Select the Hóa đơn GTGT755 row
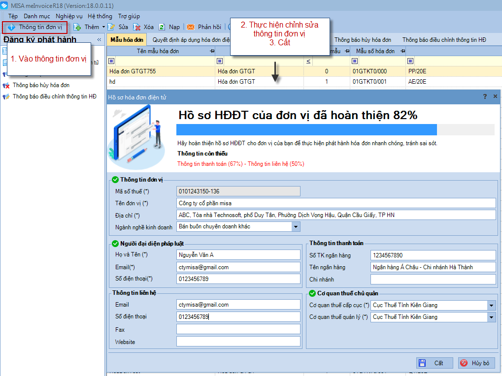Viewport: 502px width, 376px height. click(304, 71)
